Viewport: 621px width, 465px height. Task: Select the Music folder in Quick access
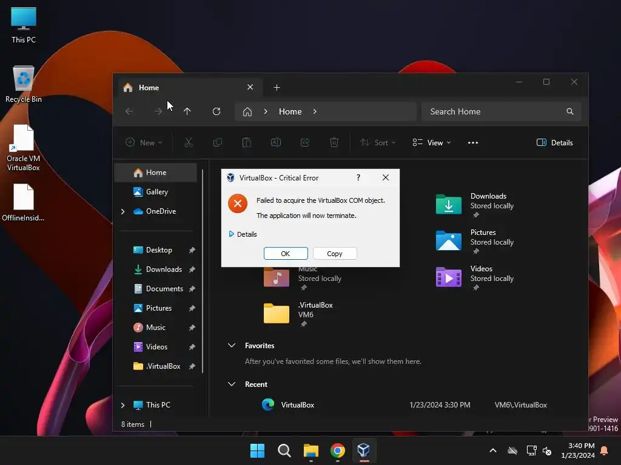[303, 279]
